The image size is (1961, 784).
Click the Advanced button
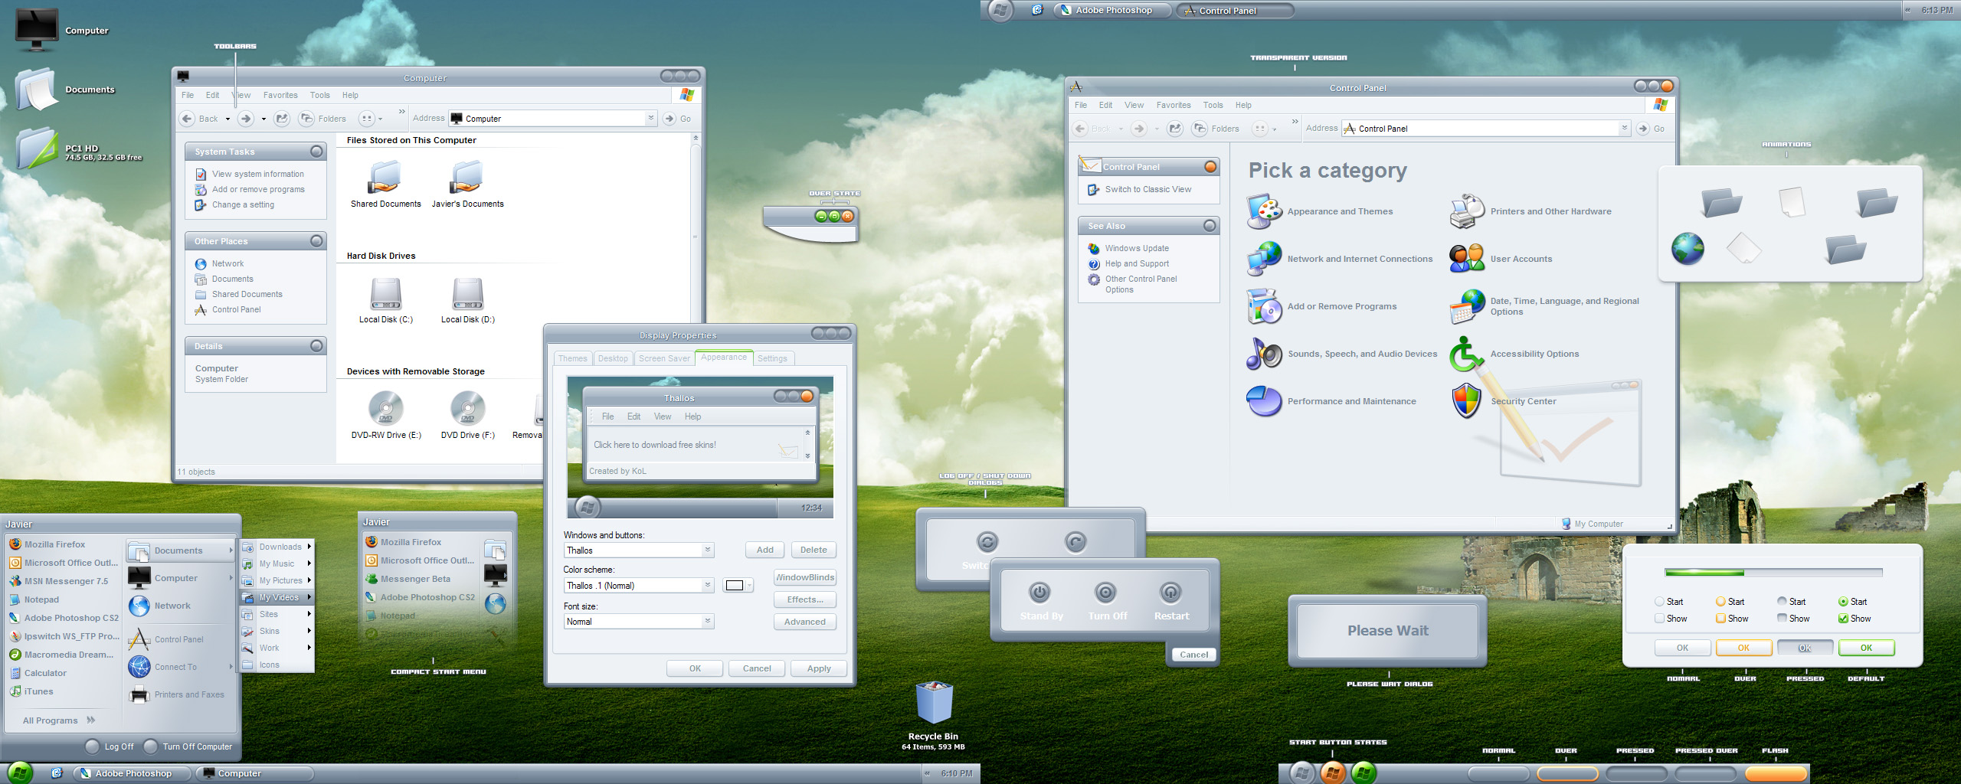pos(805,622)
